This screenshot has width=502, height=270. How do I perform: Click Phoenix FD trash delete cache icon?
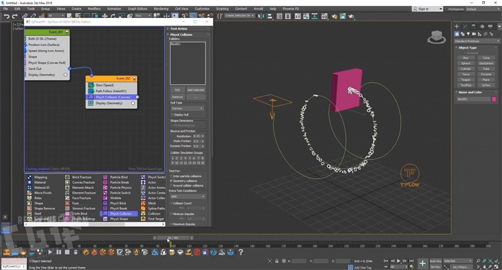[76, 252]
